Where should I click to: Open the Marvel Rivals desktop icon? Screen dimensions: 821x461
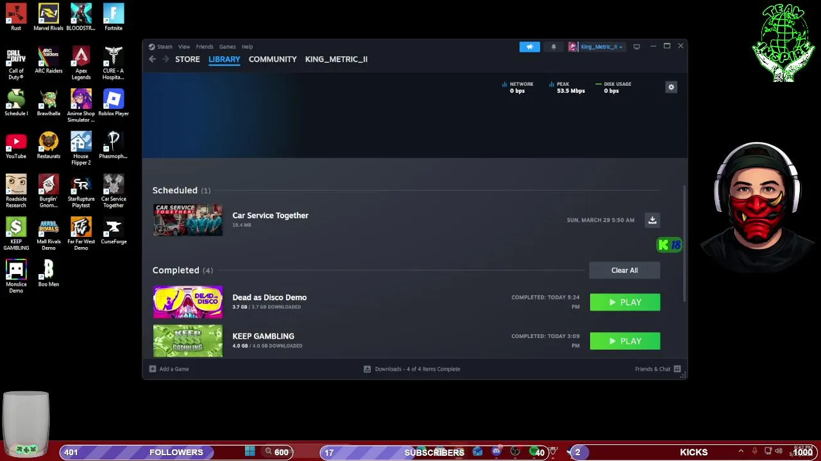pyautogui.click(x=49, y=17)
